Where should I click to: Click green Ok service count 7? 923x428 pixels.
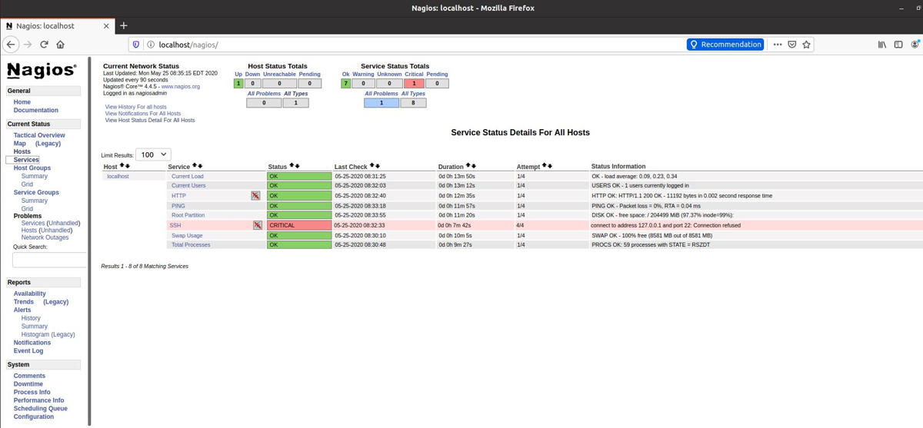345,83
